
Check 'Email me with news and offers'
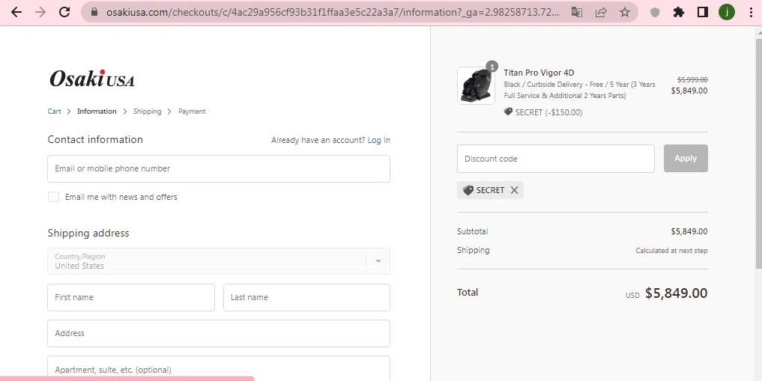[53, 197]
